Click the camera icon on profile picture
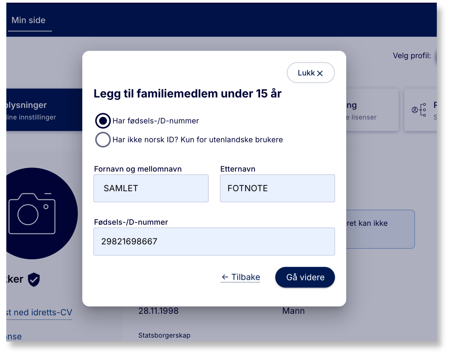Viewport: 451px width, 355px height. [x=32, y=213]
